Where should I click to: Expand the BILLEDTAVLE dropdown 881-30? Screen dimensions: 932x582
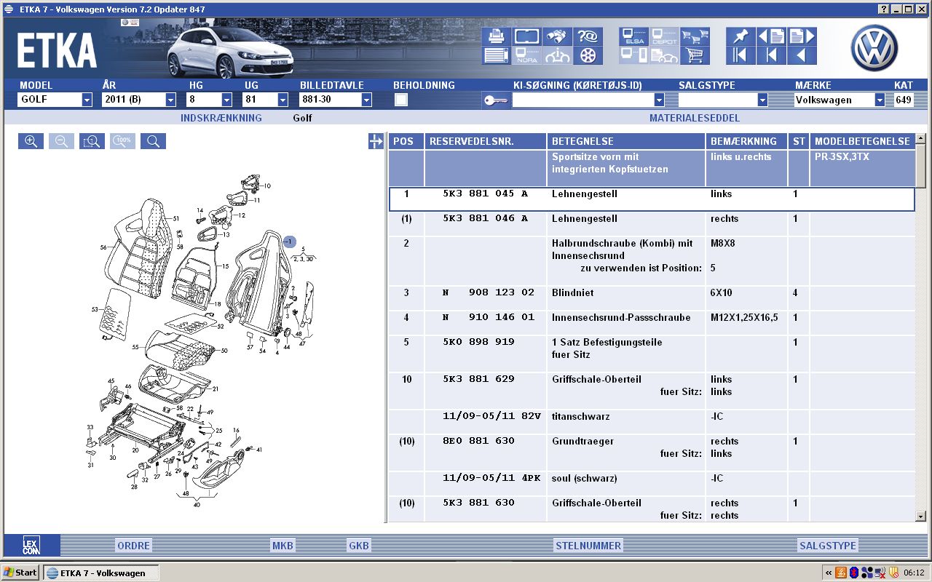pyautogui.click(x=366, y=100)
